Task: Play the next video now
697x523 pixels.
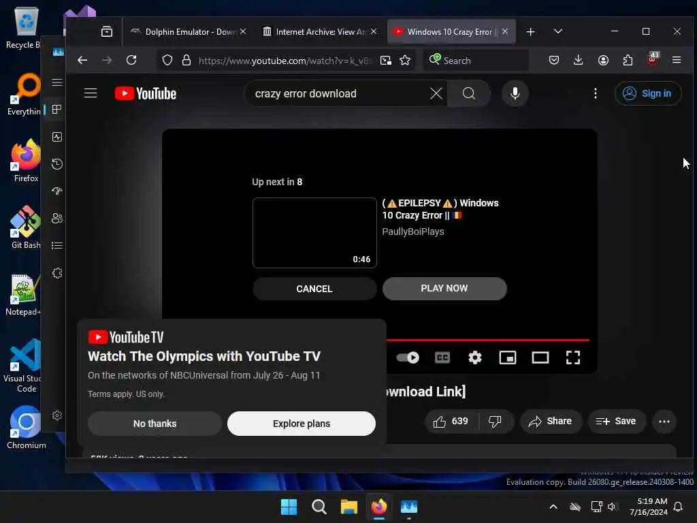Action: click(x=444, y=288)
